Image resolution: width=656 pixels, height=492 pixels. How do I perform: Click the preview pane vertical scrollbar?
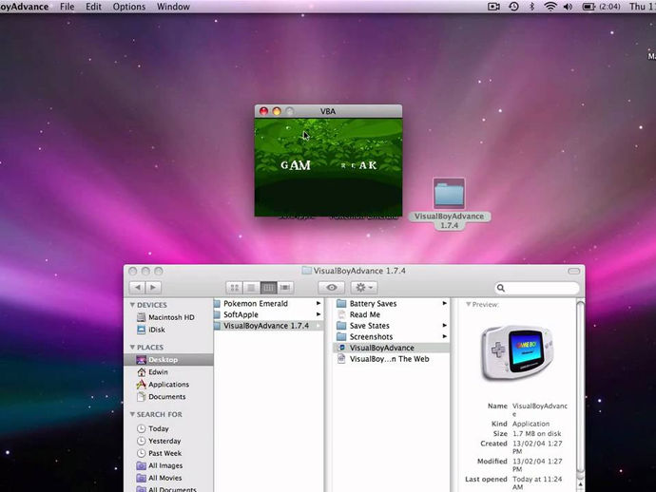pyautogui.click(x=580, y=388)
